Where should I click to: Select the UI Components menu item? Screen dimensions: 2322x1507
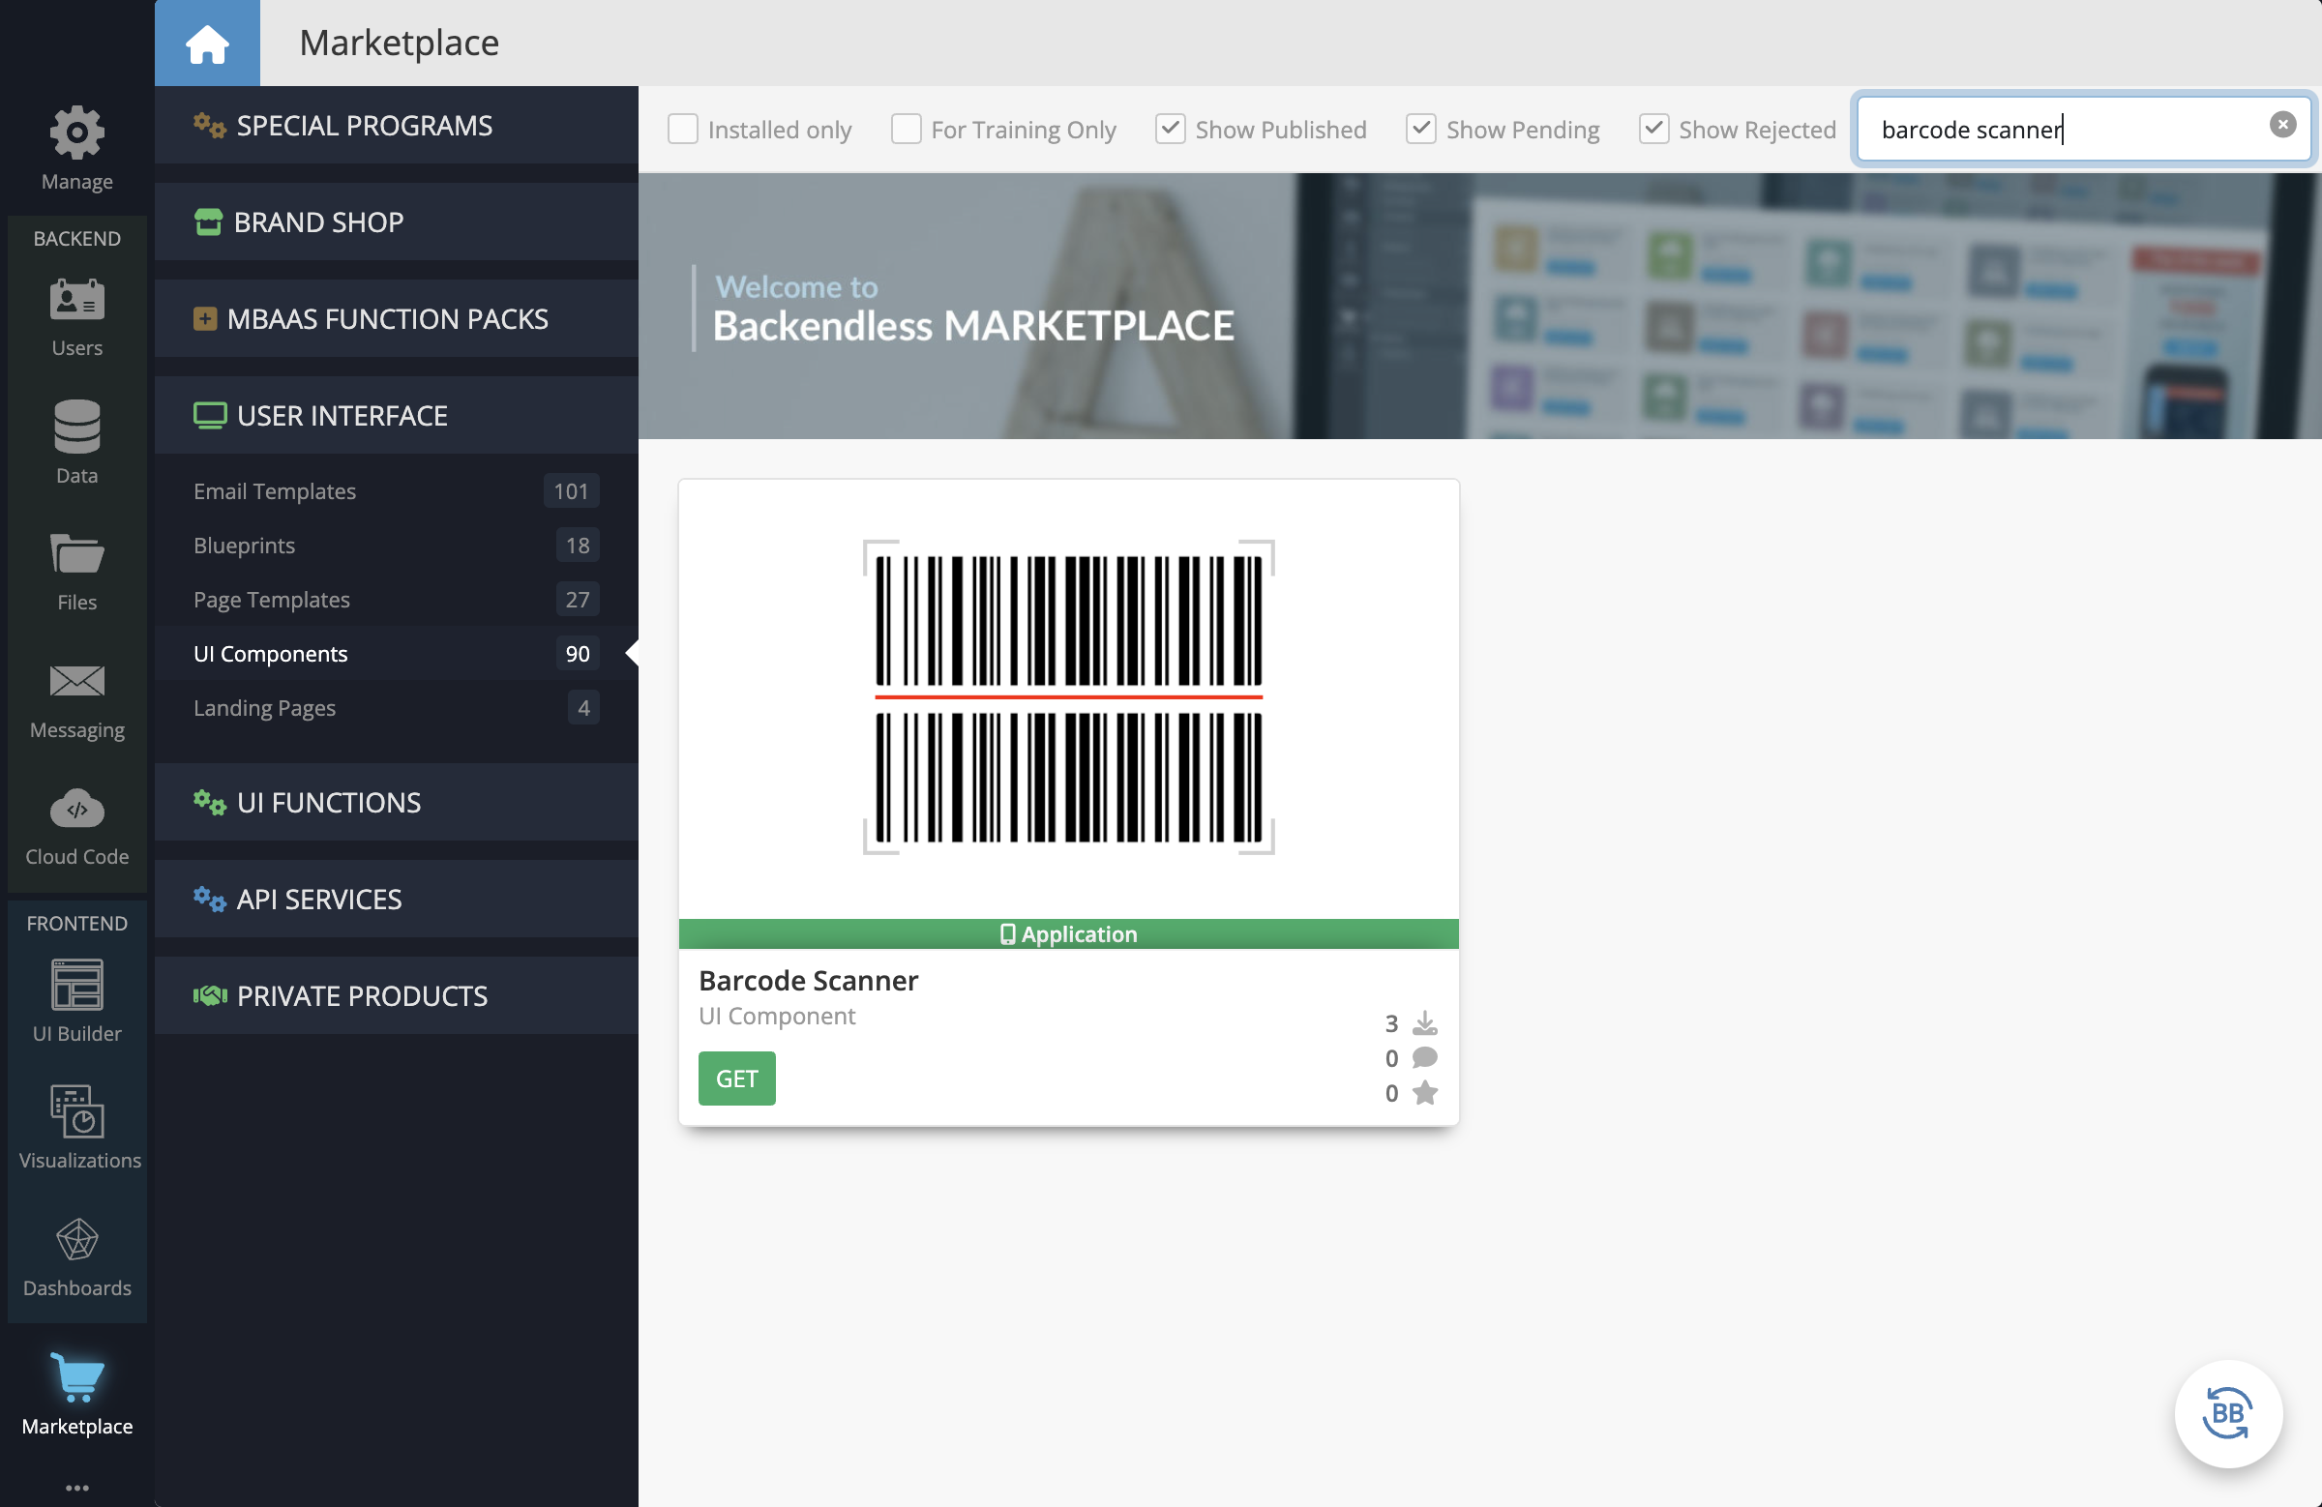coord(269,653)
